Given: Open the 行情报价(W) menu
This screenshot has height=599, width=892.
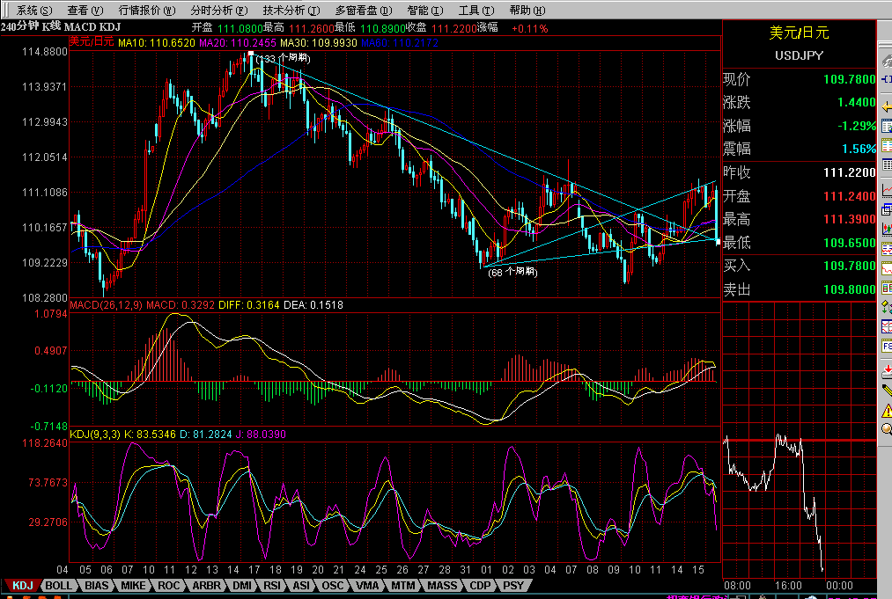Looking at the screenshot, I should tap(147, 11).
